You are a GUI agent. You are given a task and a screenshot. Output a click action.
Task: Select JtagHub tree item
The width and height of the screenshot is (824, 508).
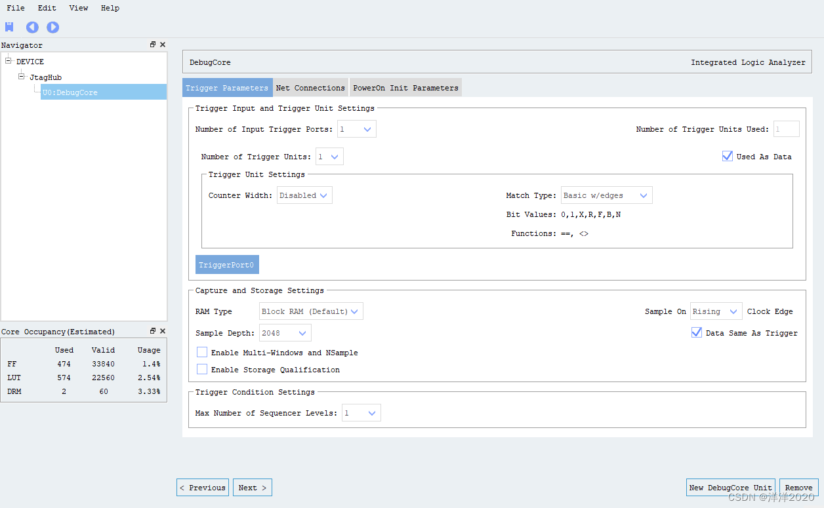45,77
